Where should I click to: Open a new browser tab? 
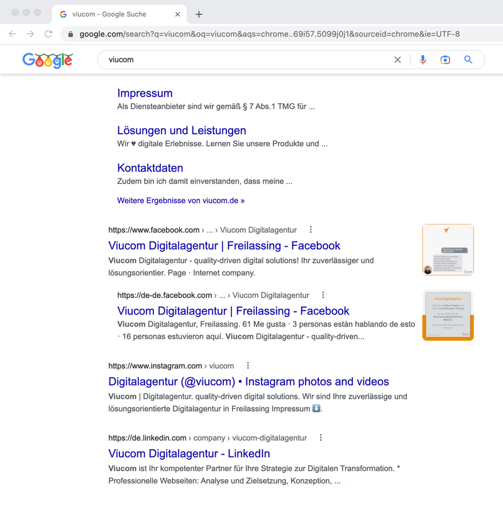click(199, 14)
